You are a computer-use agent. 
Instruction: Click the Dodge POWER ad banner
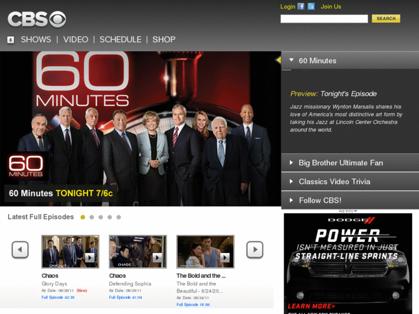[x=348, y=263]
